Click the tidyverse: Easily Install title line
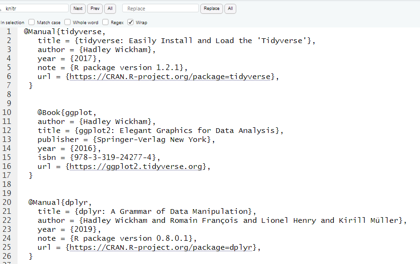The width and height of the screenshot is (420, 264). point(177,41)
